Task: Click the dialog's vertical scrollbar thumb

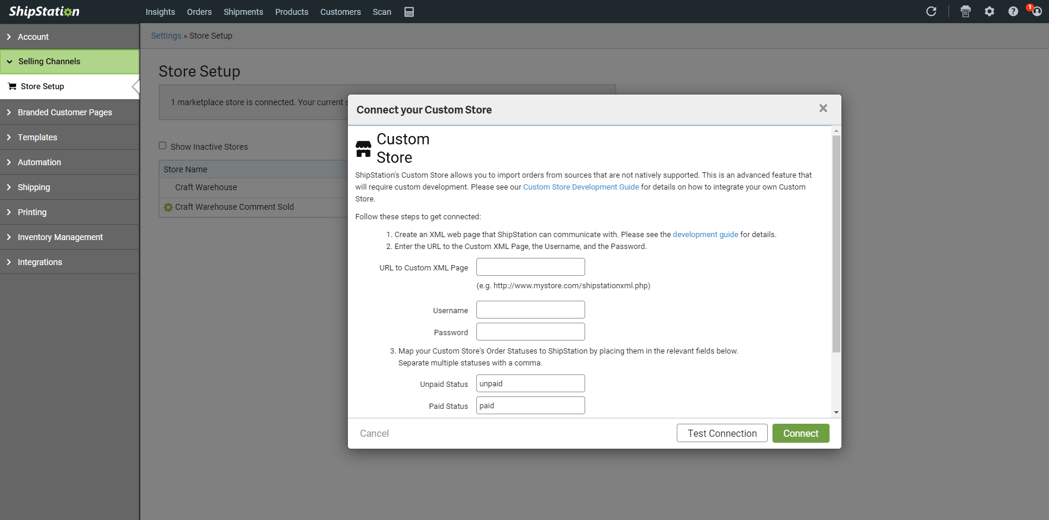Action: point(836,244)
